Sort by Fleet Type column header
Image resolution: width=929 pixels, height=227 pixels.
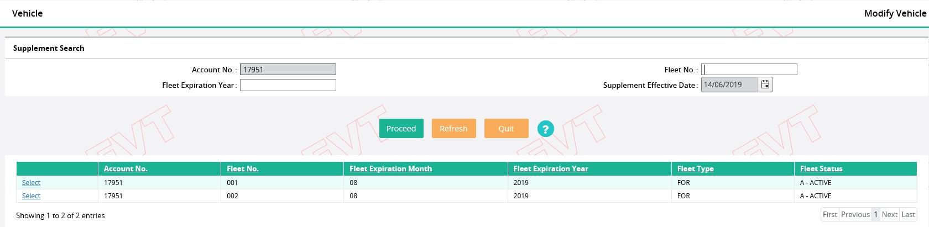tap(696, 169)
